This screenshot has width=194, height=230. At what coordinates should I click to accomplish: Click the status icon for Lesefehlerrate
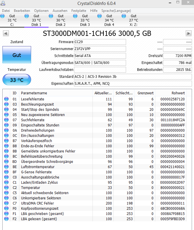coord(6,99)
